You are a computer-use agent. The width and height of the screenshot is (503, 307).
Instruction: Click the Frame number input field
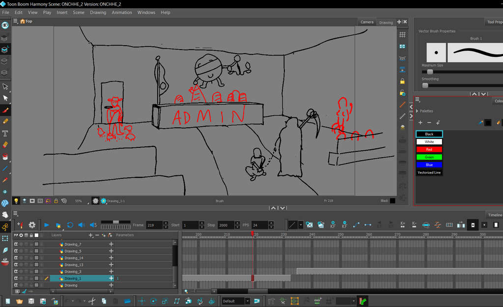click(x=154, y=225)
